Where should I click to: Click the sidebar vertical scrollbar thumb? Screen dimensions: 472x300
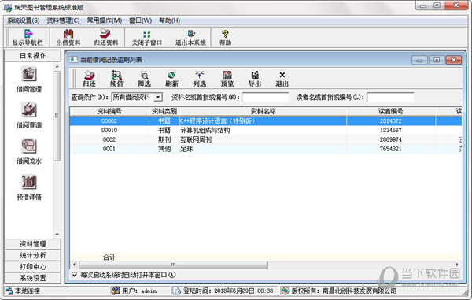coord(57,116)
